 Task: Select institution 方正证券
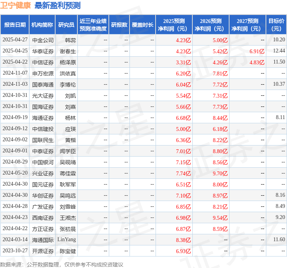43,229
